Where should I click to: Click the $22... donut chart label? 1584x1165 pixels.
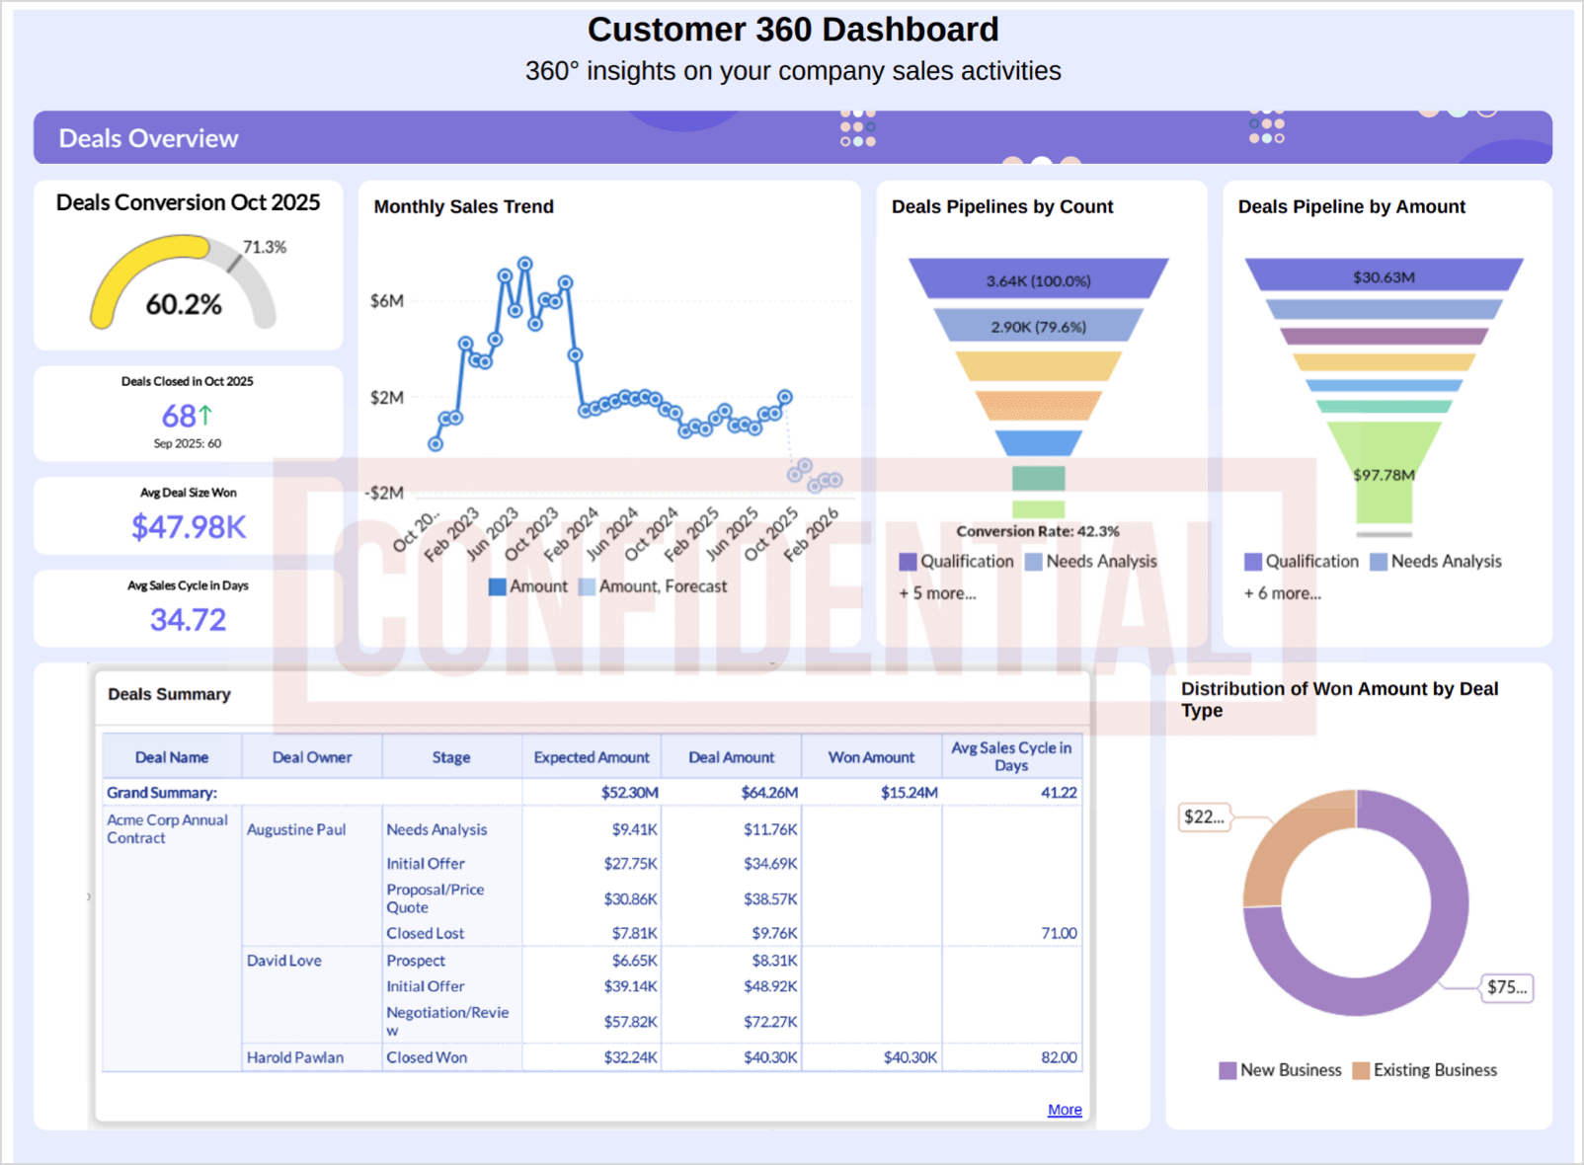(x=1204, y=816)
